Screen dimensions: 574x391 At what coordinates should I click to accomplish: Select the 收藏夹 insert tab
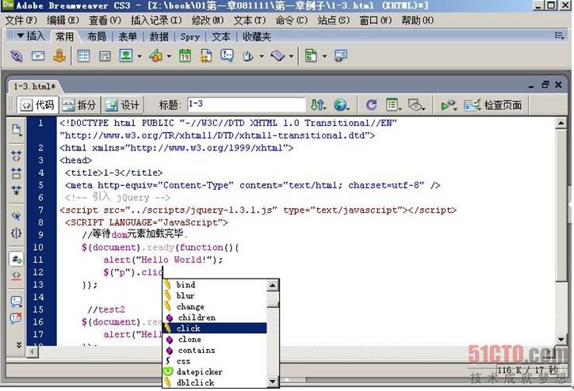(257, 36)
